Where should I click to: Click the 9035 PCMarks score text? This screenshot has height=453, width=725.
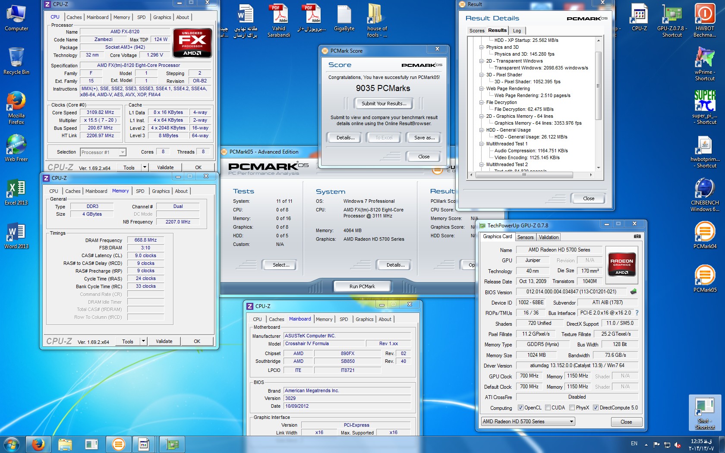tap(383, 88)
